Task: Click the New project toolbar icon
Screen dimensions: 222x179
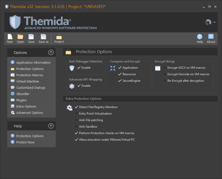Action: pyautogui.click(x=10, y=37)
